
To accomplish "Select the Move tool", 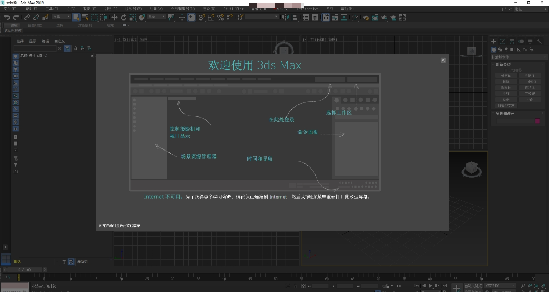I will (114, 17).
